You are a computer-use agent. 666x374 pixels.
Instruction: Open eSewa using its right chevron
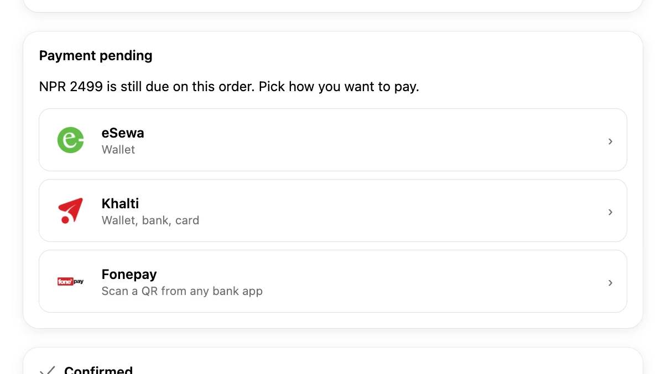click(610, 141)
